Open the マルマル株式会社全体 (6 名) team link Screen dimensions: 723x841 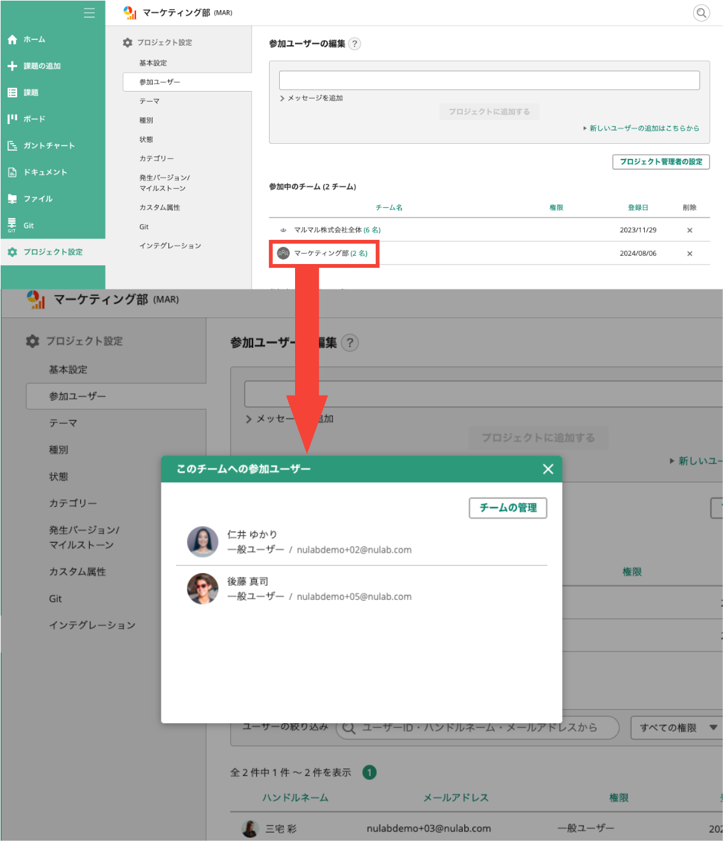tap(337, 230)
